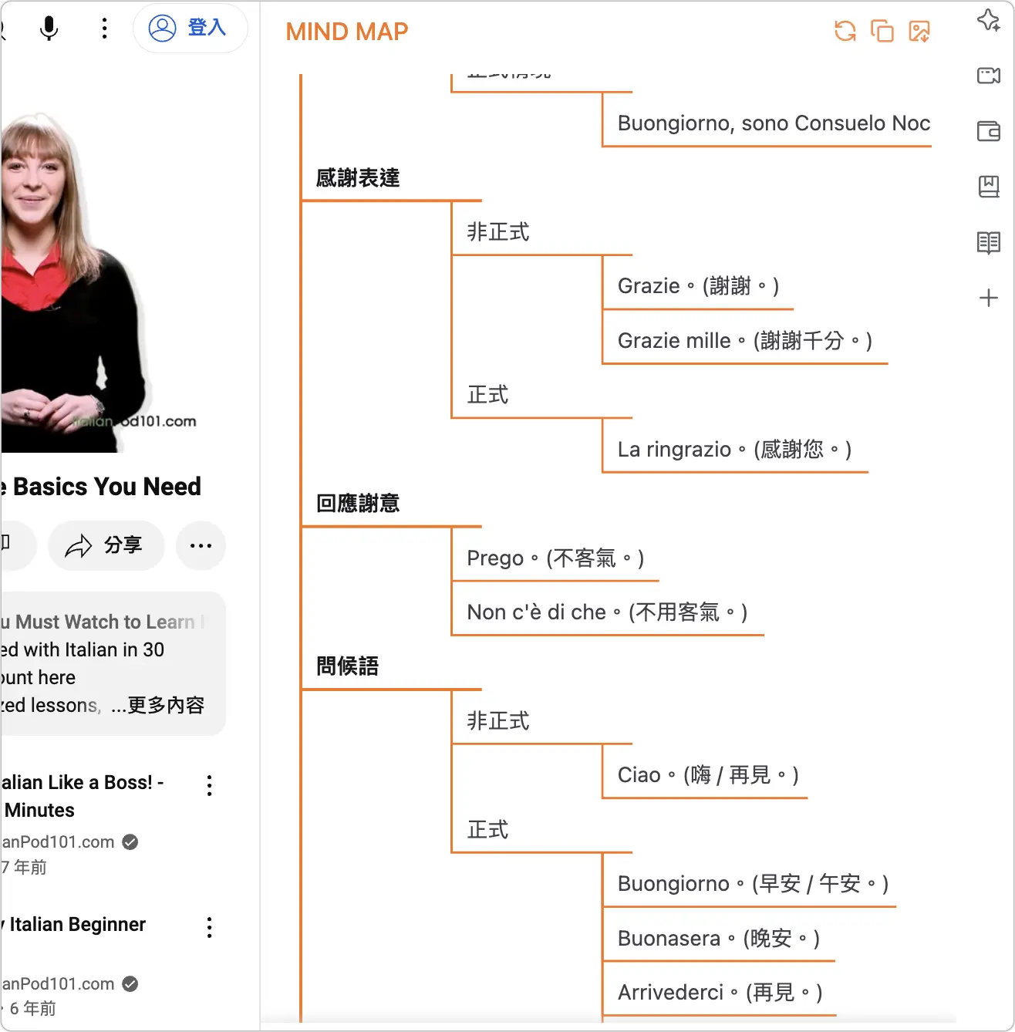Select Buongiorno, sono Consuelo node

[x=774, y=123]
